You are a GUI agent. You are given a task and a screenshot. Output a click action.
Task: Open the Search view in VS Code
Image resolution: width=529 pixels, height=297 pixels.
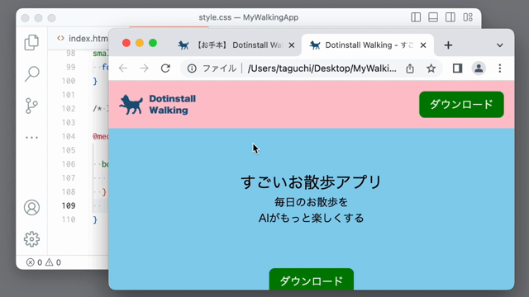pyautogui.click(x=31, y=74)
